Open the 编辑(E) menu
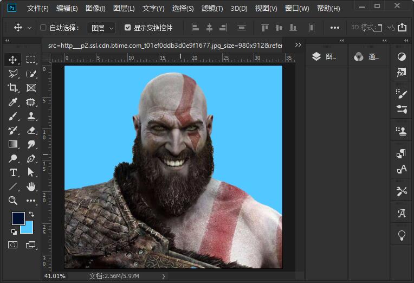 click(67, 9)
